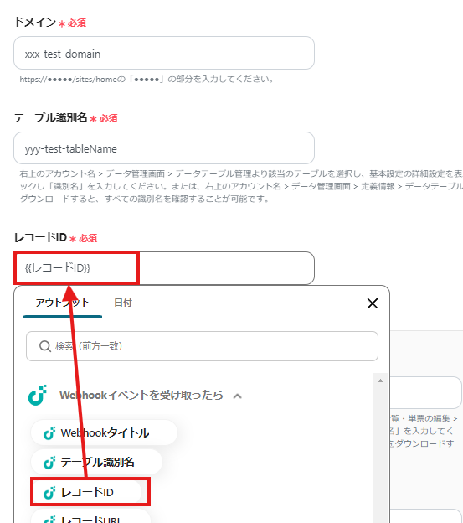Switch to the 日付 tab
Image resolution: width=463 pixels, height=523 pixels.
[x=123, y=303]
